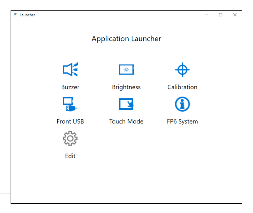
Task: Open the Touch Mode hand icon
Action: click(x=126, y=104)
